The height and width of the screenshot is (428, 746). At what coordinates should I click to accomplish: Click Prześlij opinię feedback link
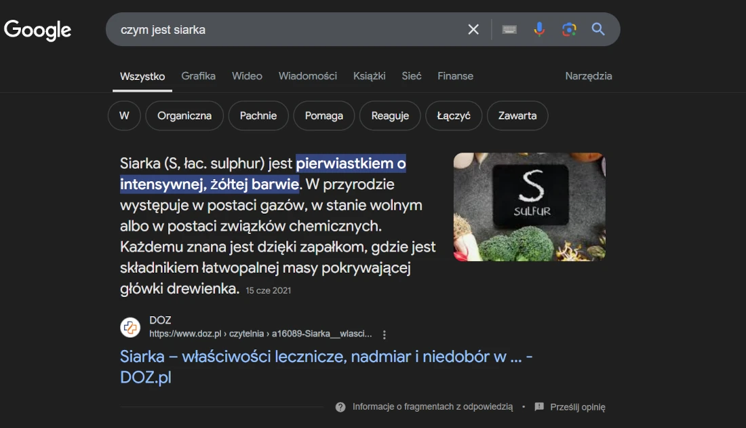tap(578, 407)
